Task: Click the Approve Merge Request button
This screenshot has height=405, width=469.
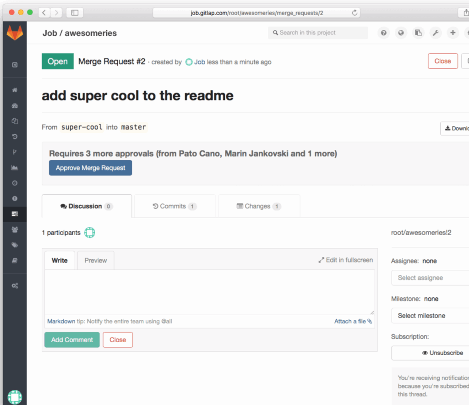Action: point(90,168)
